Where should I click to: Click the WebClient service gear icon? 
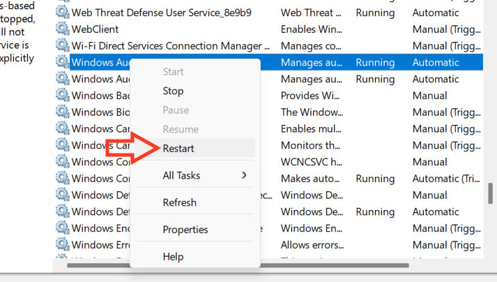tap(63, 29)
